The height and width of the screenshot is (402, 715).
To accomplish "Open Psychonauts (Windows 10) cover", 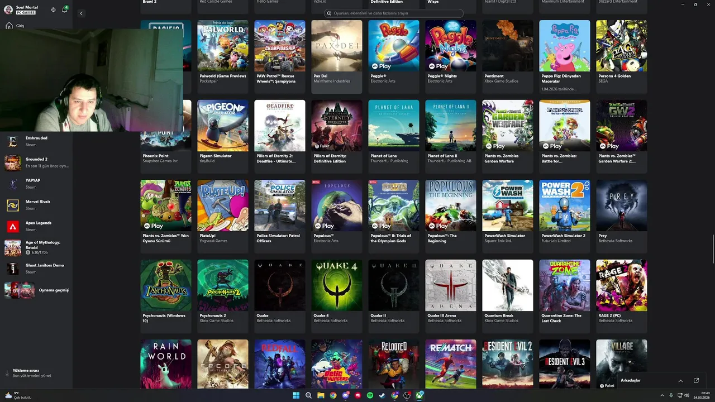I will [x=166, y=285].
